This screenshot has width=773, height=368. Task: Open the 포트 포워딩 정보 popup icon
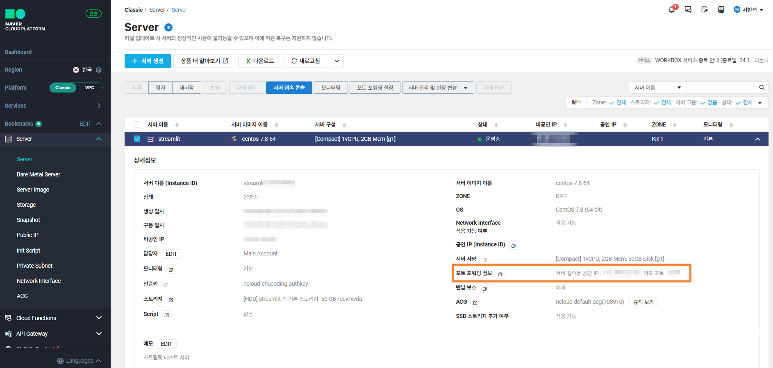tap(500, 274)
